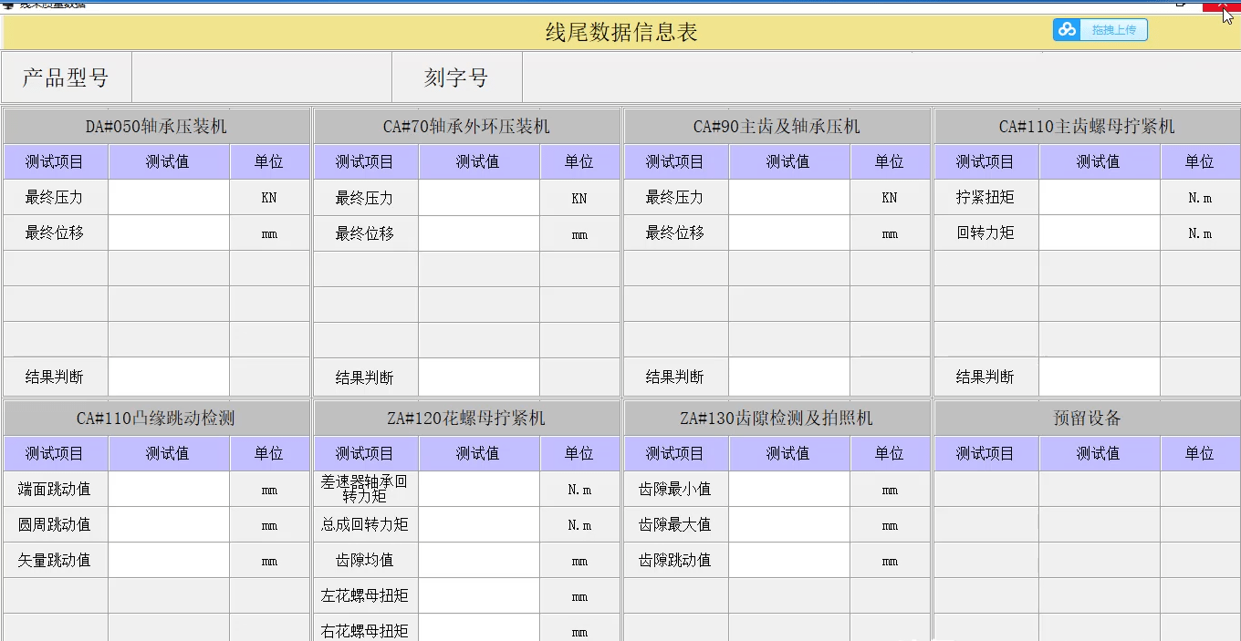The height and width of the screenshot is (641, 1241).
Task: Click the mm unit in CA#70 最终位移 row
Action: pos(579,234)
